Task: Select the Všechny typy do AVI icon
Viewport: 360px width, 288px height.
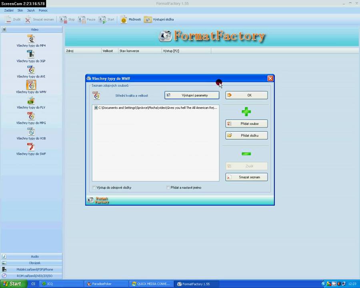Action: click(x=31, y=70)
